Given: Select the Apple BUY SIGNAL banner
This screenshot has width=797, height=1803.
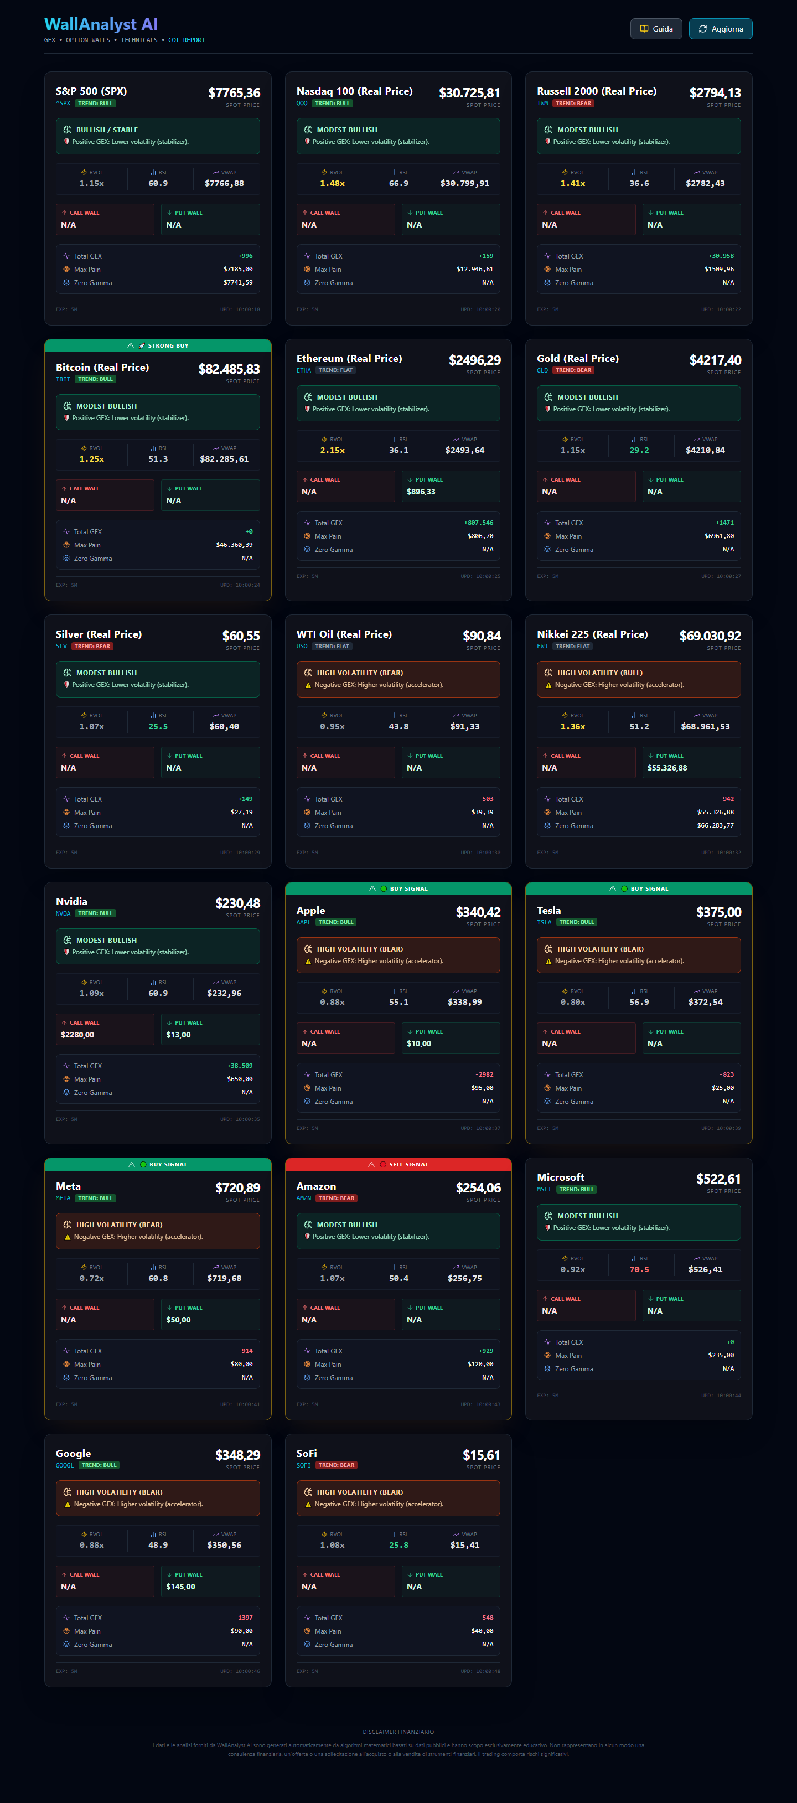Looking at the screenshot, I should [x=398, y=889].
